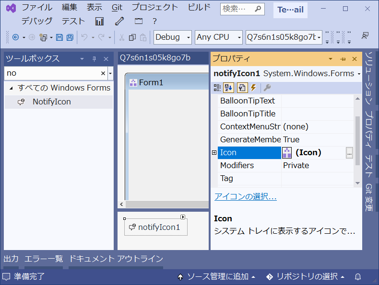Open the Any CPU platform dropdown
This screenshot has height=285, width=379.
(218, 37)
